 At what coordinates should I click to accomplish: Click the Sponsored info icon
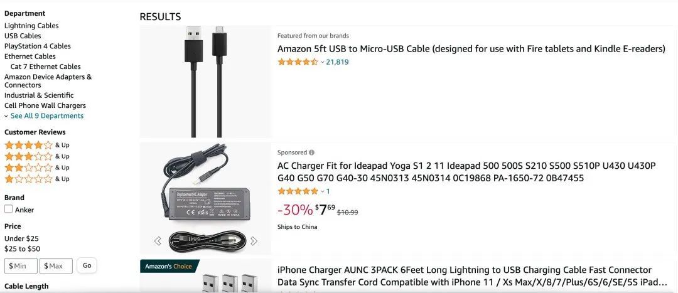[312, 152]
